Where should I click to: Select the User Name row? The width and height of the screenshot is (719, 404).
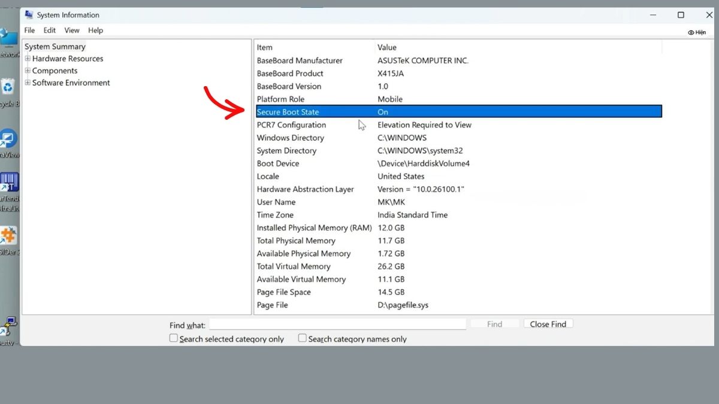[x=458, y=202]
